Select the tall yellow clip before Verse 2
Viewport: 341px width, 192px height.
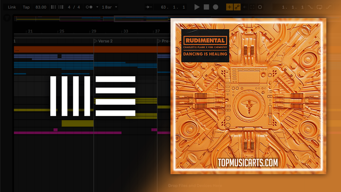78,123
